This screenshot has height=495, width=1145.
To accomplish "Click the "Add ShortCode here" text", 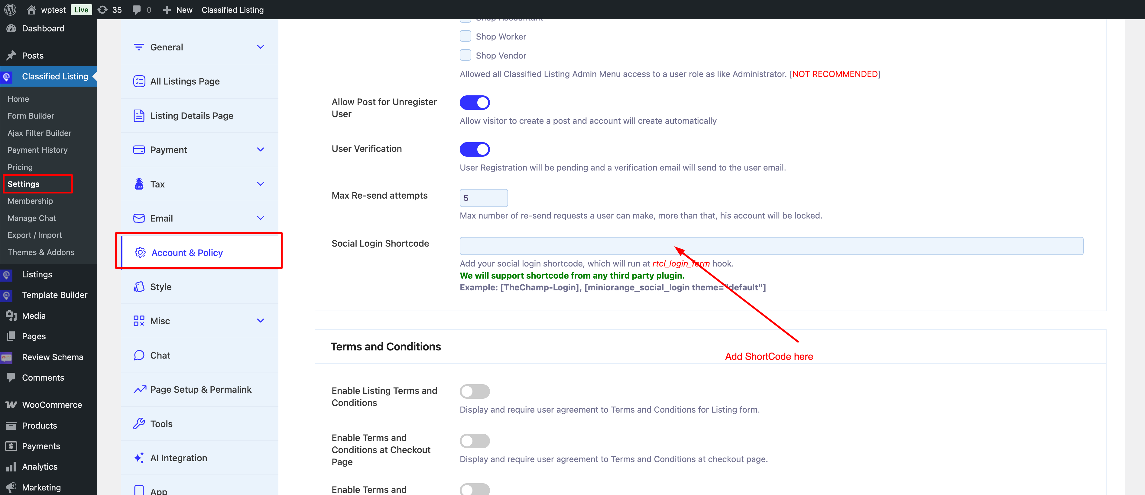I will [769, 356].
